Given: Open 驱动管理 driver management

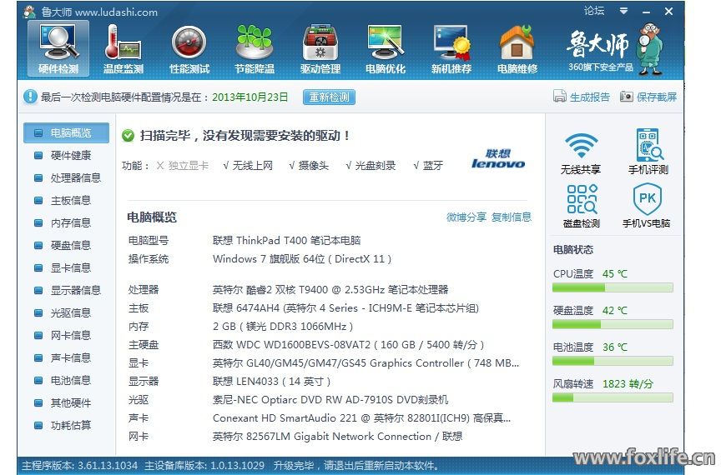Looking at the screenshot, I should click(x=320, y=48).
